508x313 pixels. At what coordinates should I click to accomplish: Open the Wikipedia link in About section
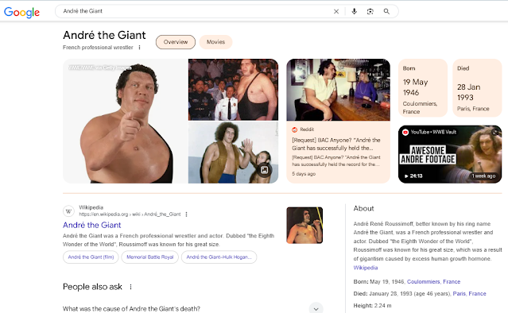pos(366,268)
